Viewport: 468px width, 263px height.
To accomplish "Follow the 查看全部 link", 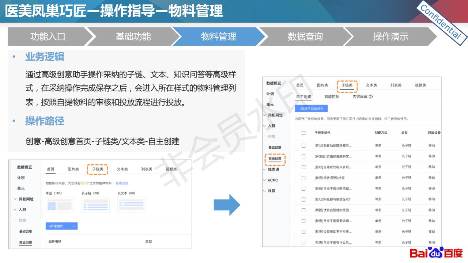I will (x=122, y=183).
